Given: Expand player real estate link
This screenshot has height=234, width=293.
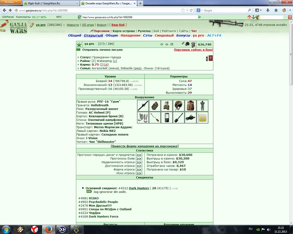Looking at the screenshot, I should click(x=139, y=162).
